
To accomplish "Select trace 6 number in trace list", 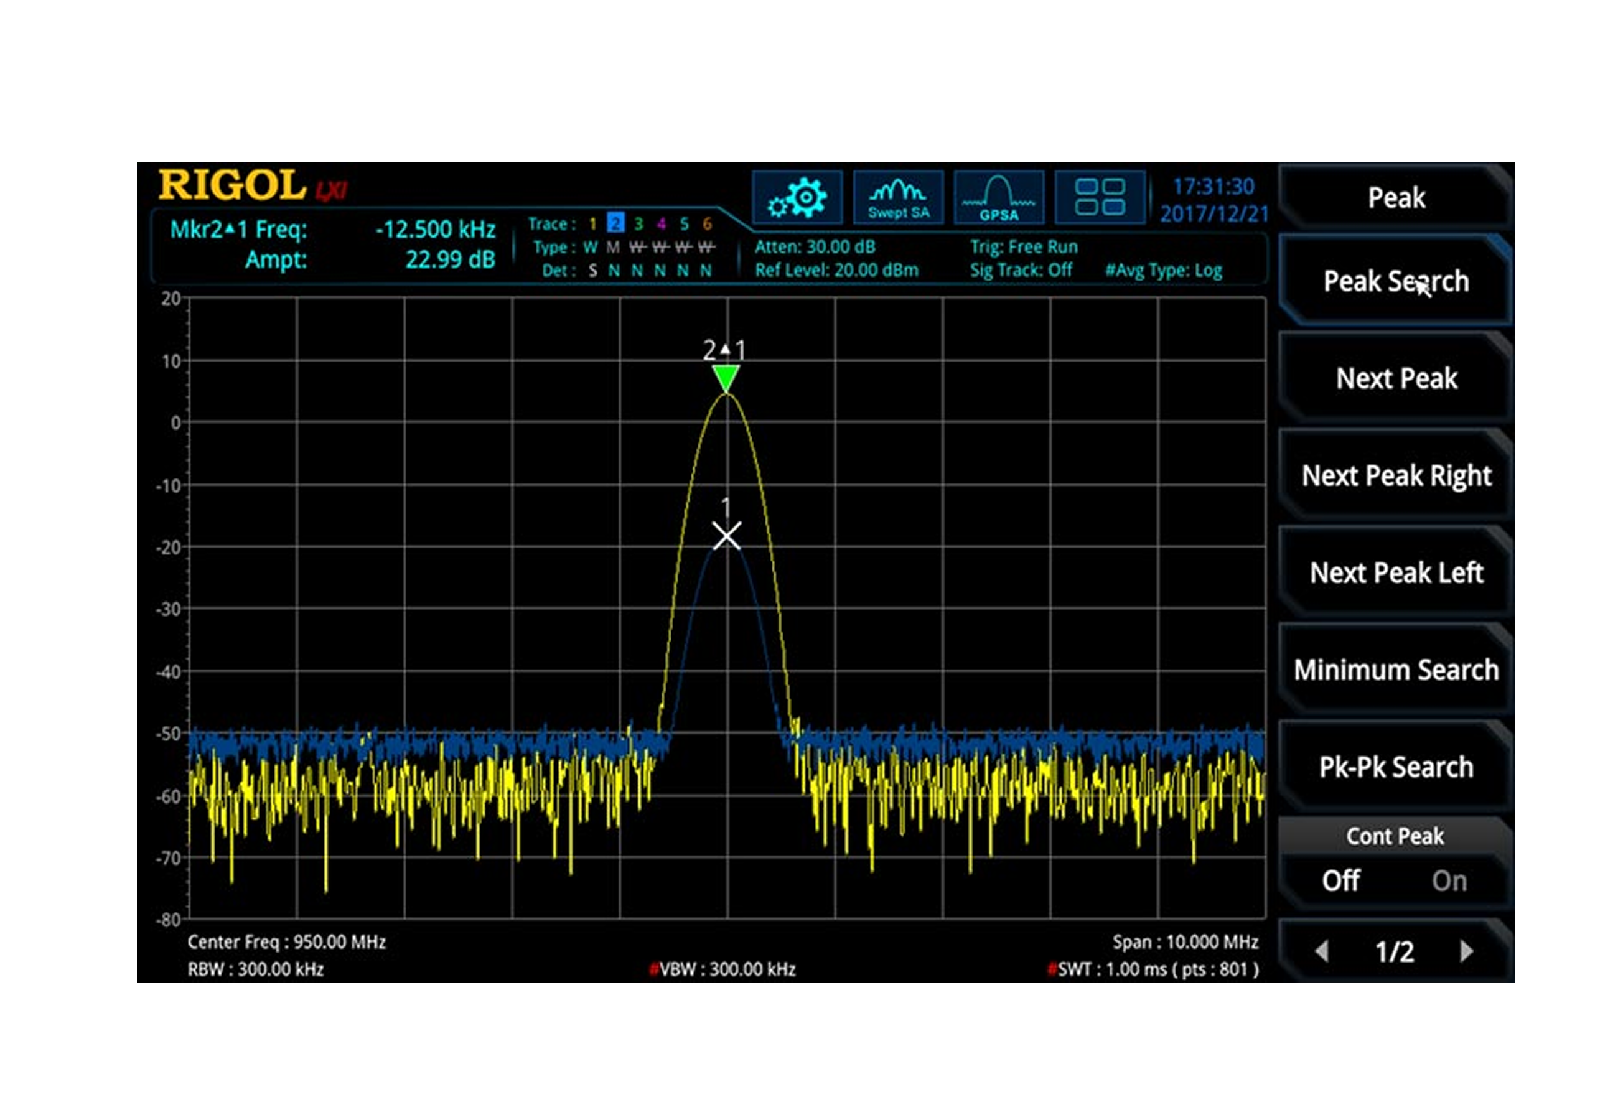I will pos(706,223).
